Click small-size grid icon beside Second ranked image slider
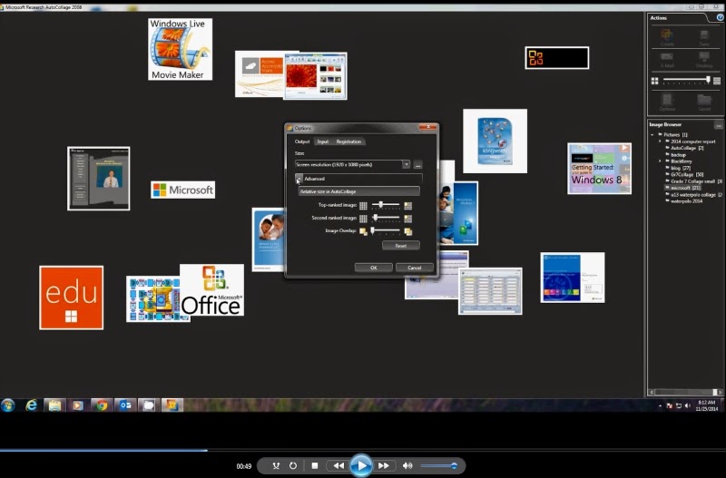The height and width of the screenshot is (478, 726). click(x=363, y=219)
